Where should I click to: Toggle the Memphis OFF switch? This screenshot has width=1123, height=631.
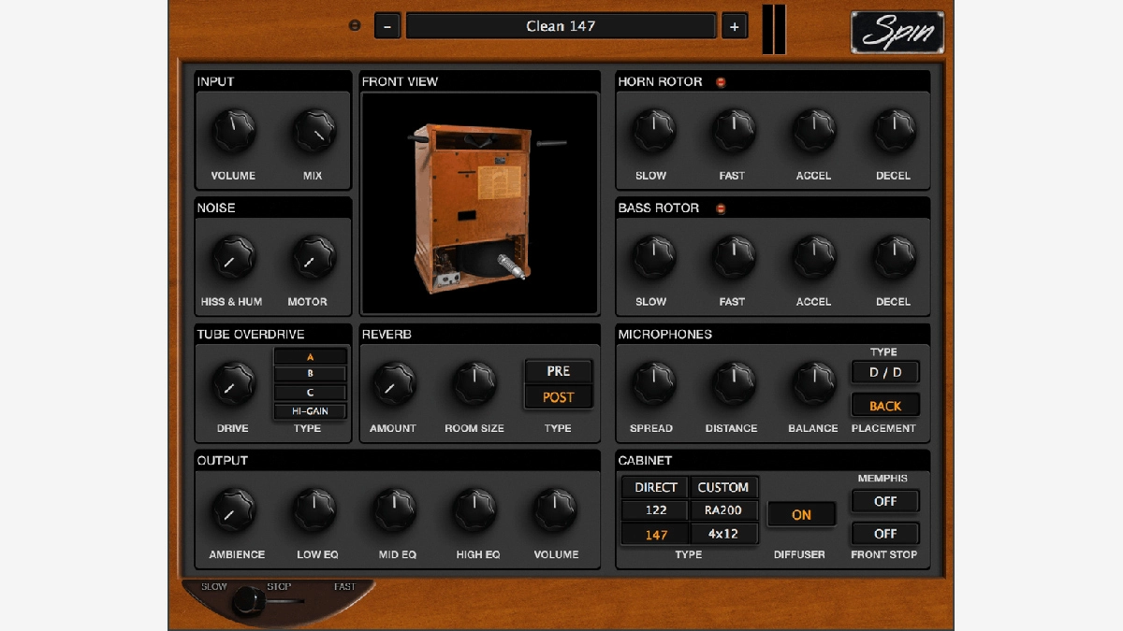pos(885,501)
